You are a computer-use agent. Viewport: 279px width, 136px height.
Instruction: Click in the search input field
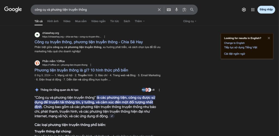[94, 10]
